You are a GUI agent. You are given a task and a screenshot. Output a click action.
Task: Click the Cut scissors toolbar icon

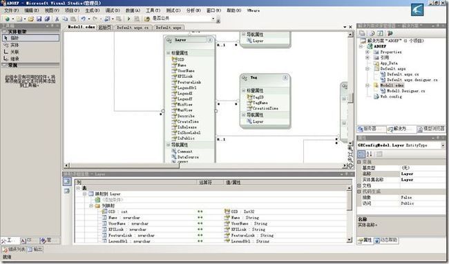point(57,19)
